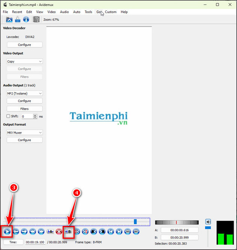Click the Lavcodec decoder label

coord(13,37)
